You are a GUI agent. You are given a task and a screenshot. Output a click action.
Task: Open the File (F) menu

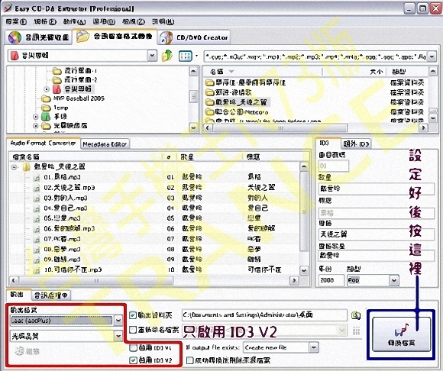tap(16, 21)
